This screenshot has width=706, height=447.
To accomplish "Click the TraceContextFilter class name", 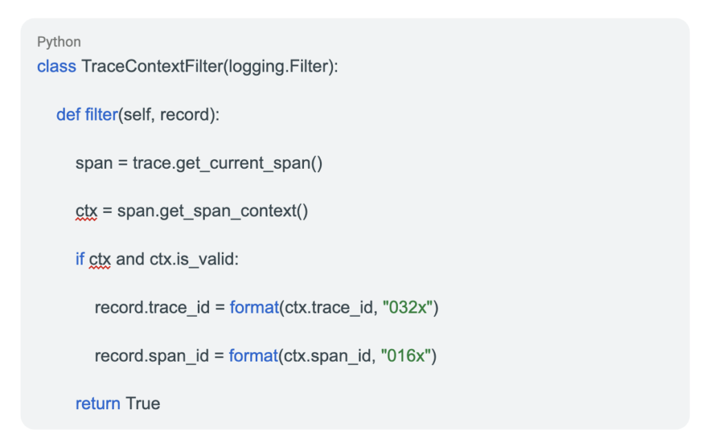I will (x=152, y=67).
